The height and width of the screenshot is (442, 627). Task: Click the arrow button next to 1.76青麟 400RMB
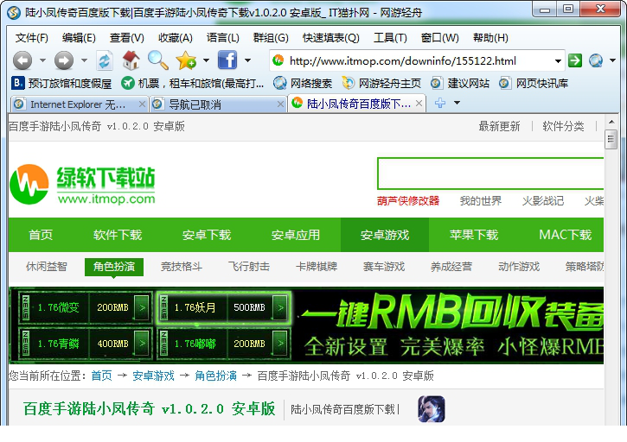click(x=142, y=344)
